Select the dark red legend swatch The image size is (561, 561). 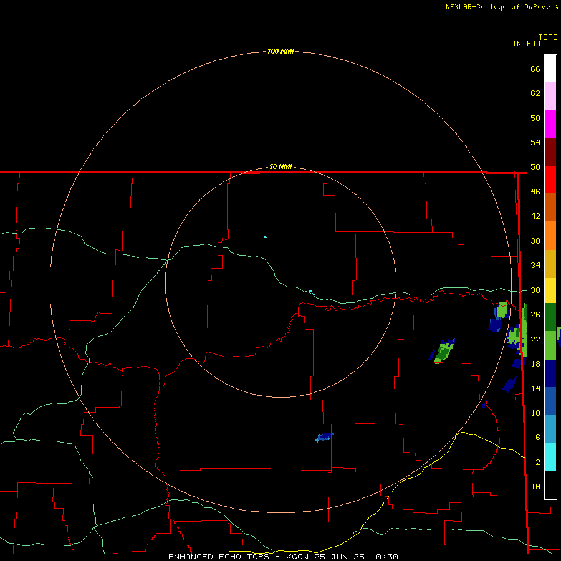550,151
